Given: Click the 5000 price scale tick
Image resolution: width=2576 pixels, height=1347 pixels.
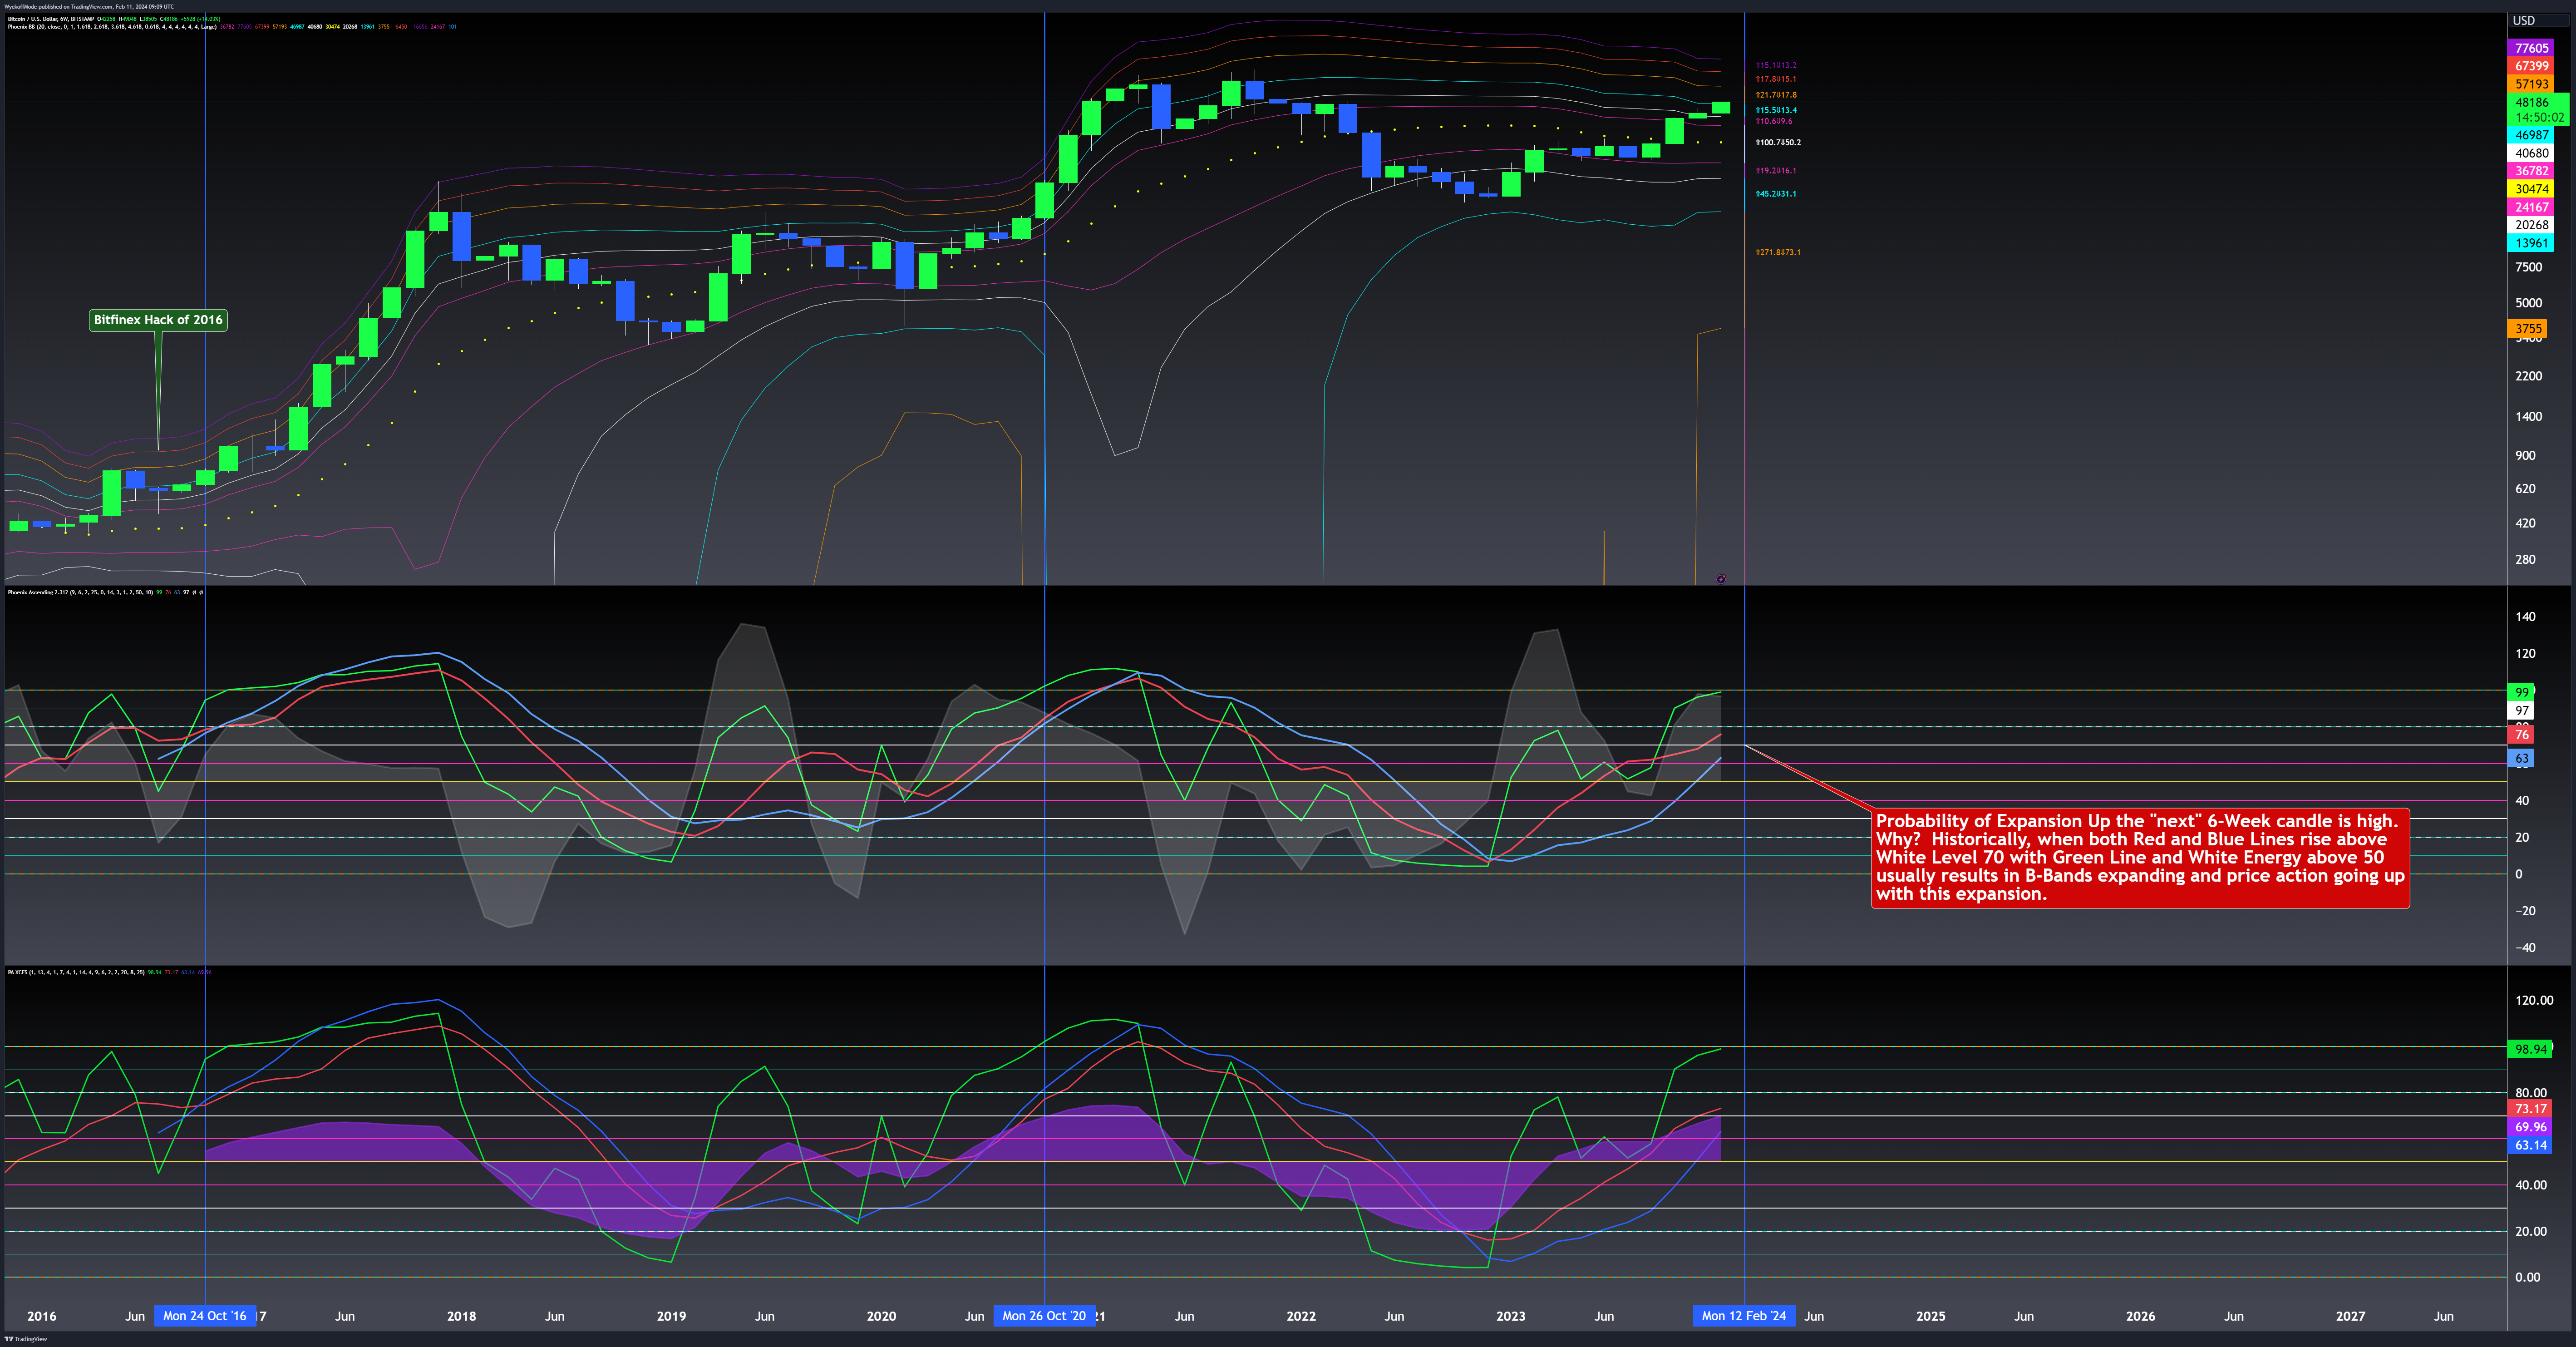Looking at the screenshot, I should point(2529,303).
